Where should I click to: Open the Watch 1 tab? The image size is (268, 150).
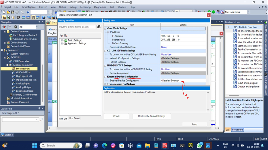pos(7,135)
